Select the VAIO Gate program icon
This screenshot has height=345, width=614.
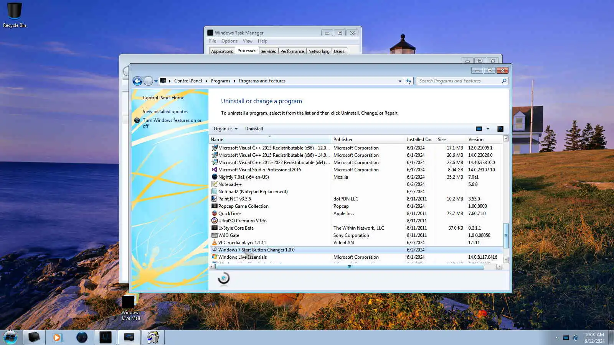(x=215, y=235)
